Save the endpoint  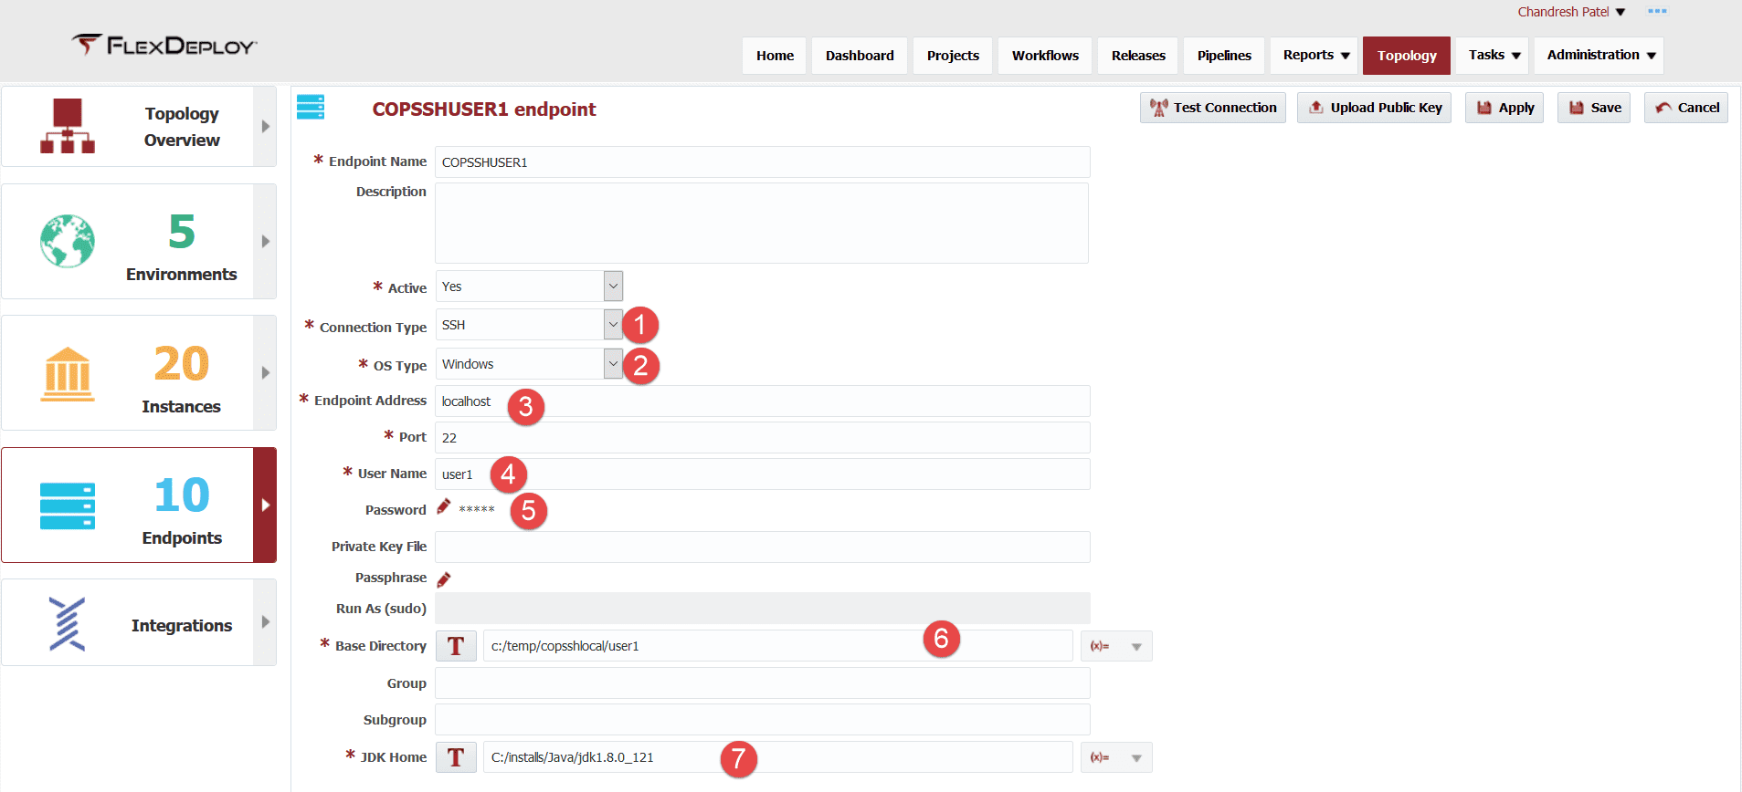[1594, 108]
